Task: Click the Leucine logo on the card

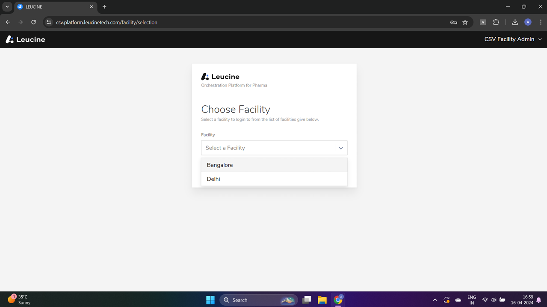Action: [220, 77]
